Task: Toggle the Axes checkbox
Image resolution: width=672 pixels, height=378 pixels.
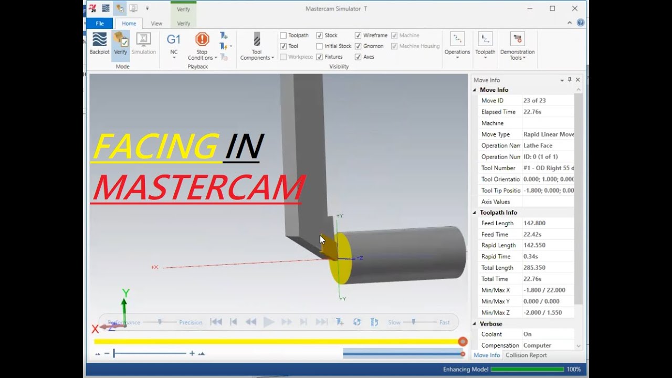Action: click(x=358, y=57)
